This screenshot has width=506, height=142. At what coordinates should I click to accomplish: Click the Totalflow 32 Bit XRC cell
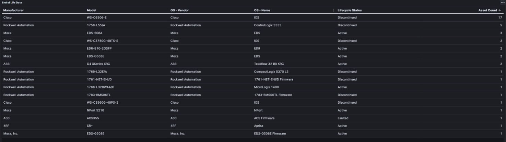(269, 64)
